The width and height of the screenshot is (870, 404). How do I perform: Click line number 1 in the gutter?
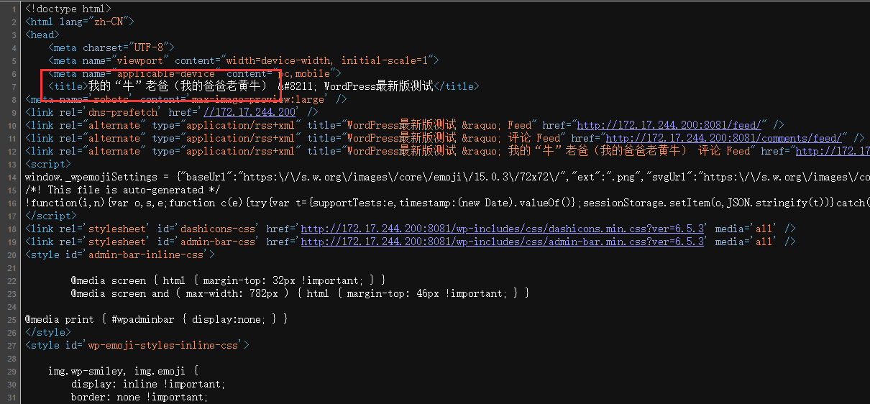pyautogui.click(x=14, y=9)
